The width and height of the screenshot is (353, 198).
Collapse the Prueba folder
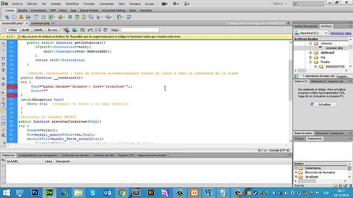[x=310, y=62]
